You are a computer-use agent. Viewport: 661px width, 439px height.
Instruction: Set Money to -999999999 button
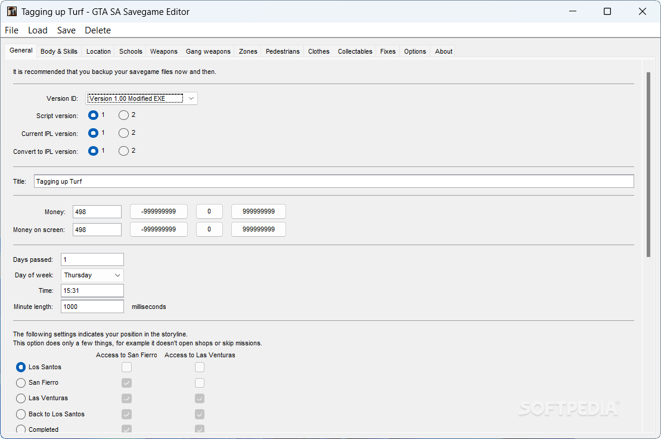(x=159, y=211)
